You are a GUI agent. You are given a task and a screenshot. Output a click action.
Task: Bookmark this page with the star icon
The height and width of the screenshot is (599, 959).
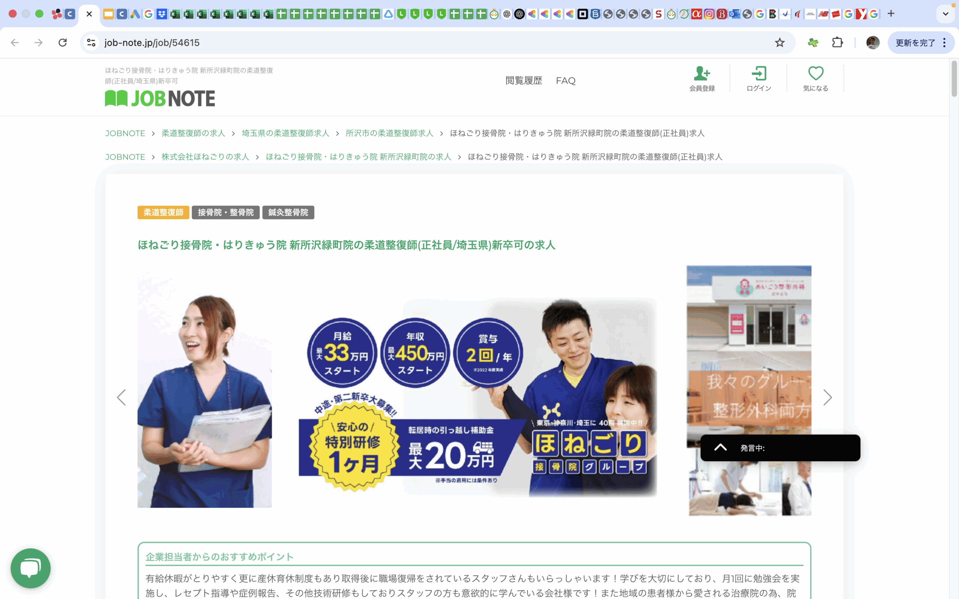[780, 42]
